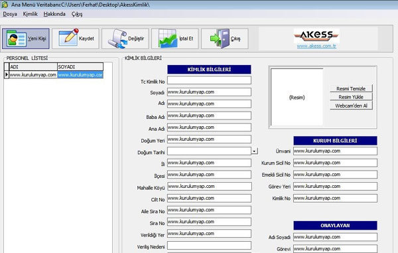
Task: Select the ADI cell in first row
Action: coord(33,74)
